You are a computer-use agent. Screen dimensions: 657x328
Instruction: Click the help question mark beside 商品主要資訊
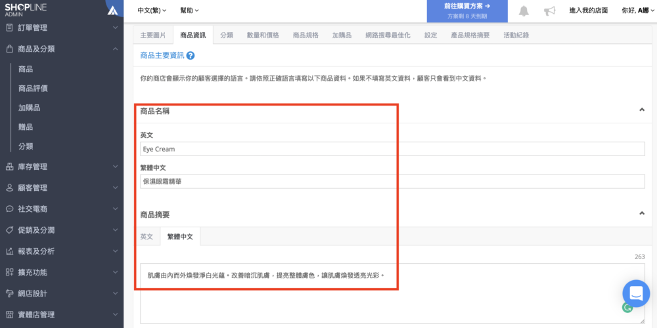[x=191, y=56]
